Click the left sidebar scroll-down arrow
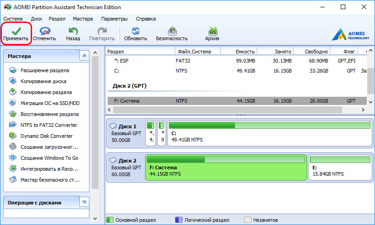The height and width of the screenshot is (225, 375). (95, 218)
